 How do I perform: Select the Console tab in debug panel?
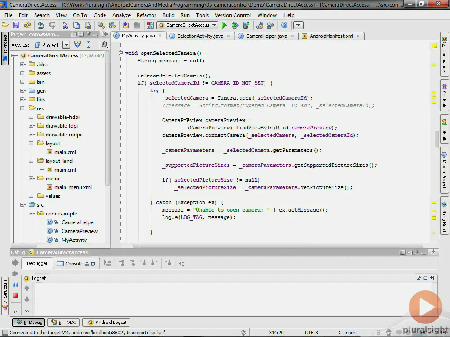pos(73,264)
